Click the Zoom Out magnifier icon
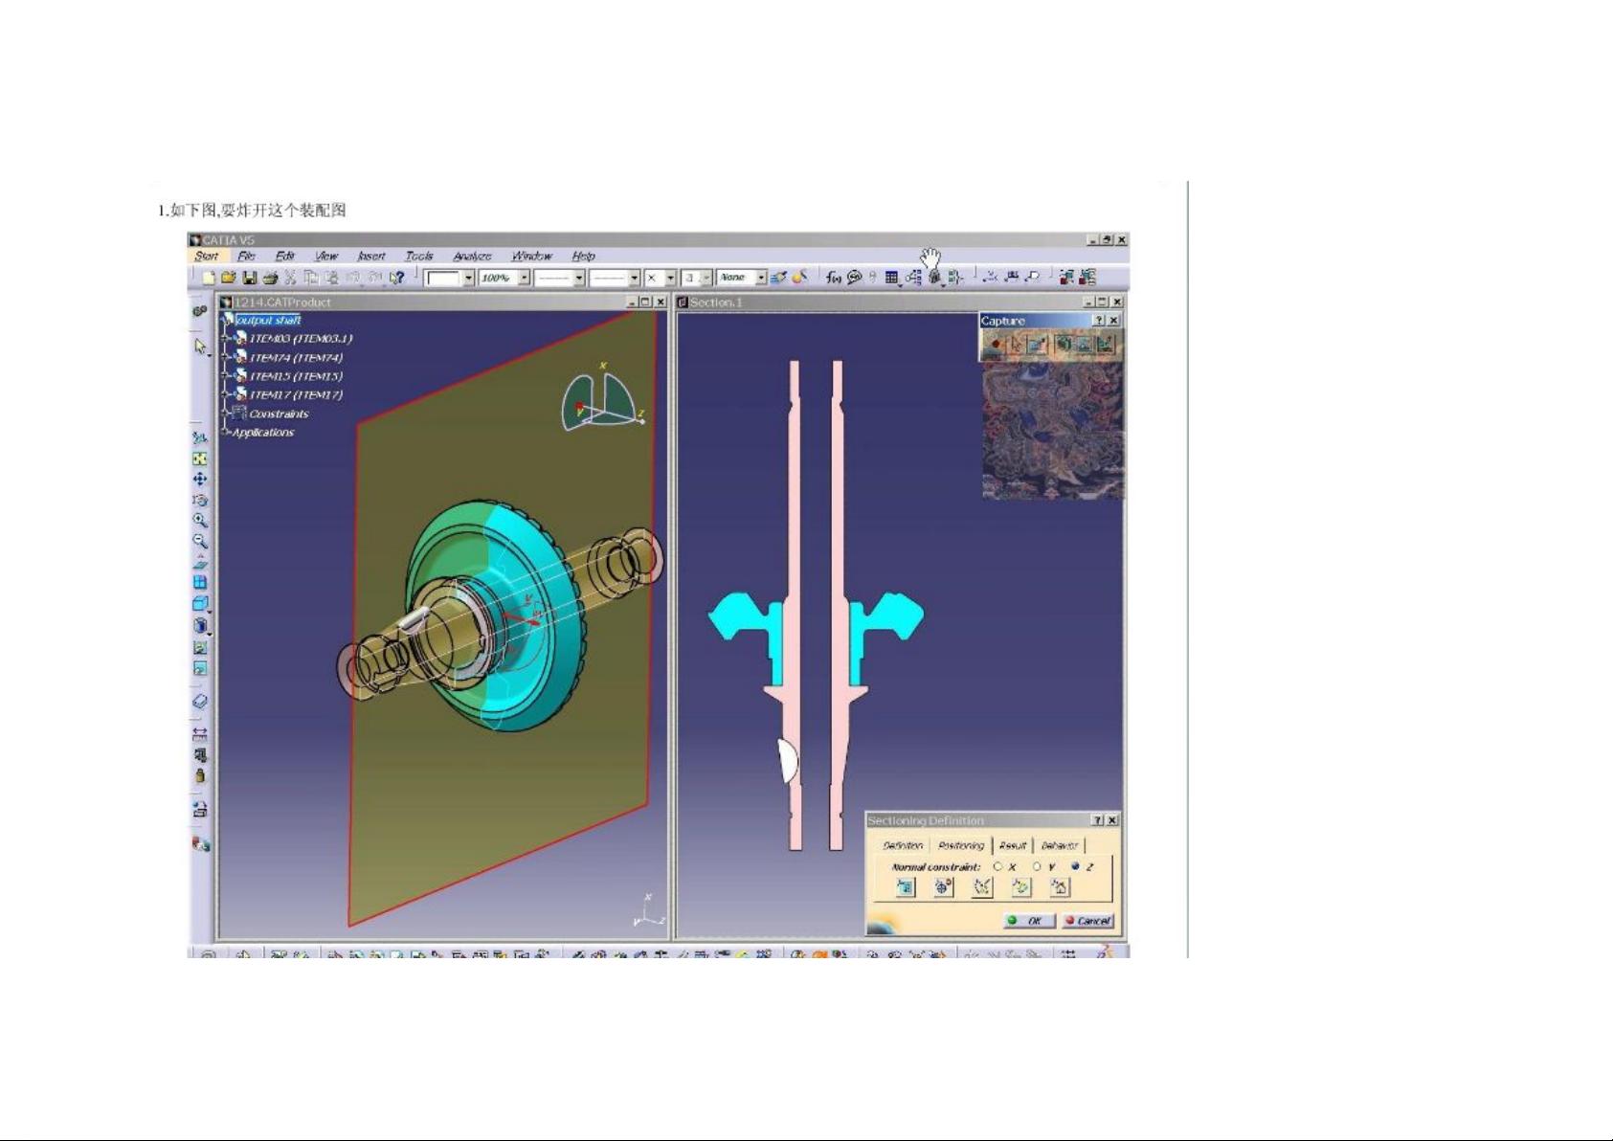The height and width of the screenshot is (1141, 1613). 199,541
